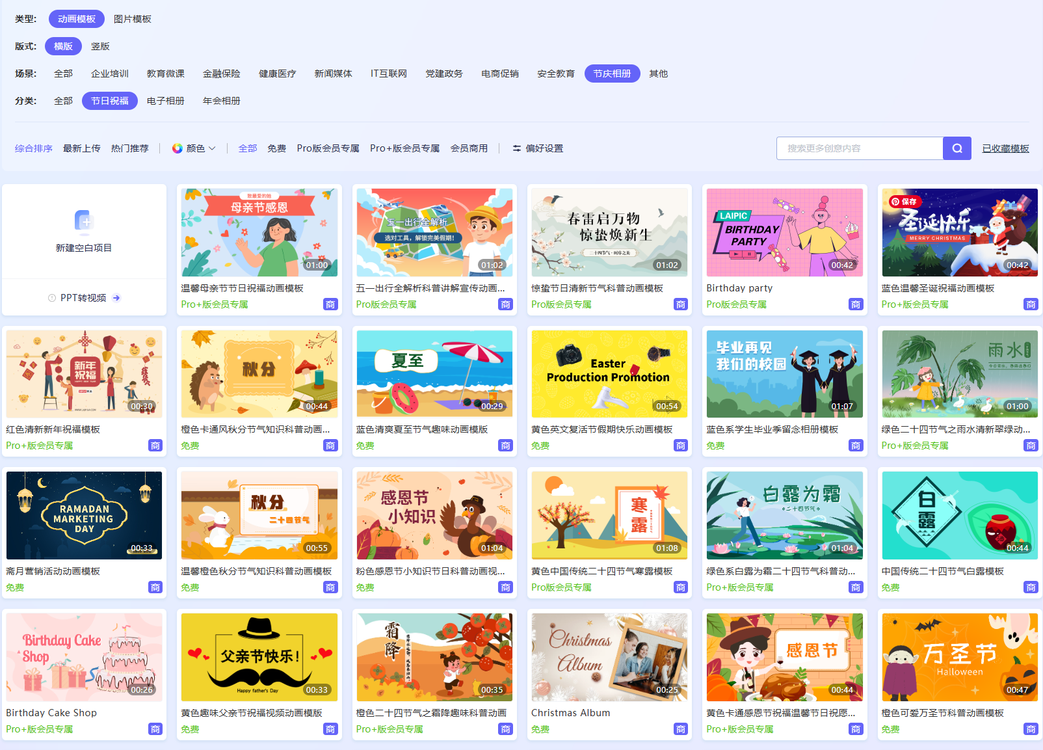The height and width of the screenshot is (750, 1043).
Task: Open the 已收藏模板 link
Action: pos(1005,148)
